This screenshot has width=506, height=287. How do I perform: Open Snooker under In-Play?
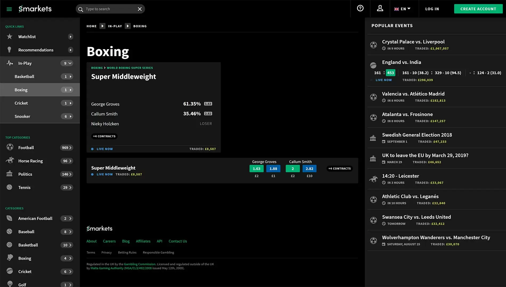tap(40, 116)
